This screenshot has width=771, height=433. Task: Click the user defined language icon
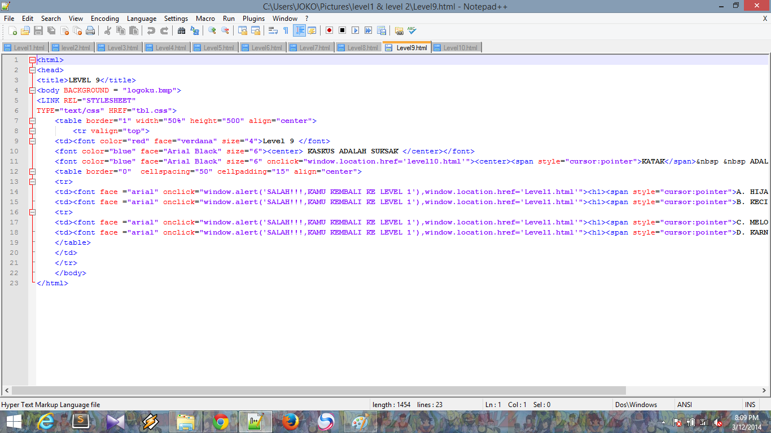pos(312,30)
